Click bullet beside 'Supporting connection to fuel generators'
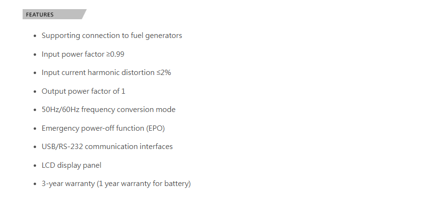The image size is (442, 199). (35, 37)
